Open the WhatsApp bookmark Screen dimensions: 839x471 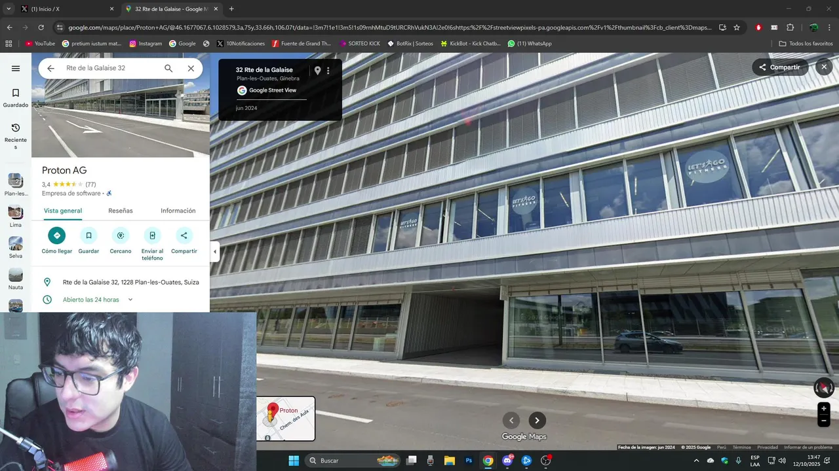coord(530,43)
